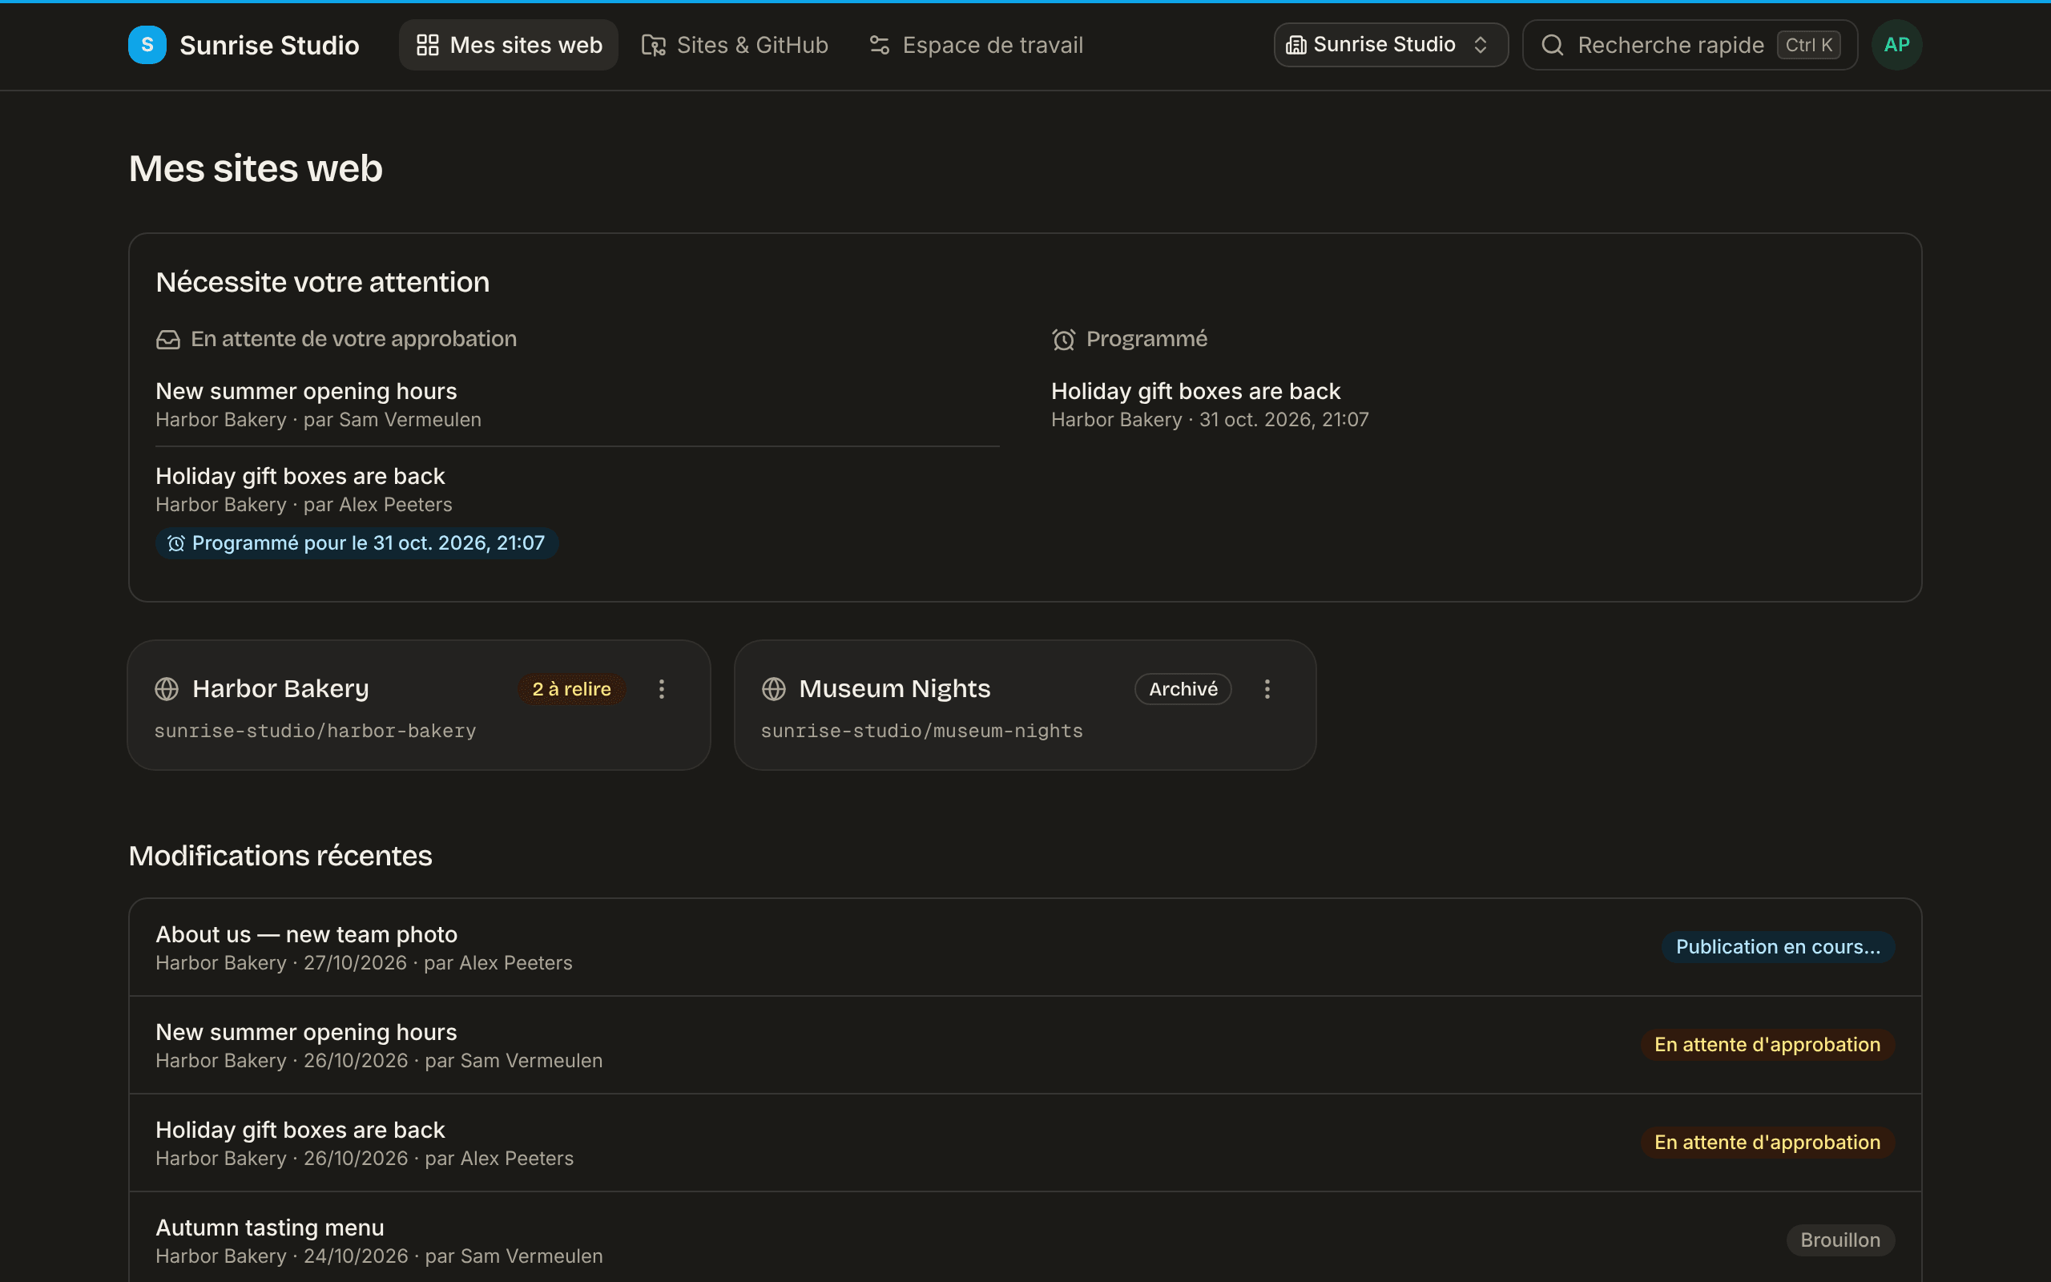Click the Brouillon status badge
2051x1282 pixels.
[1841, 1240]
